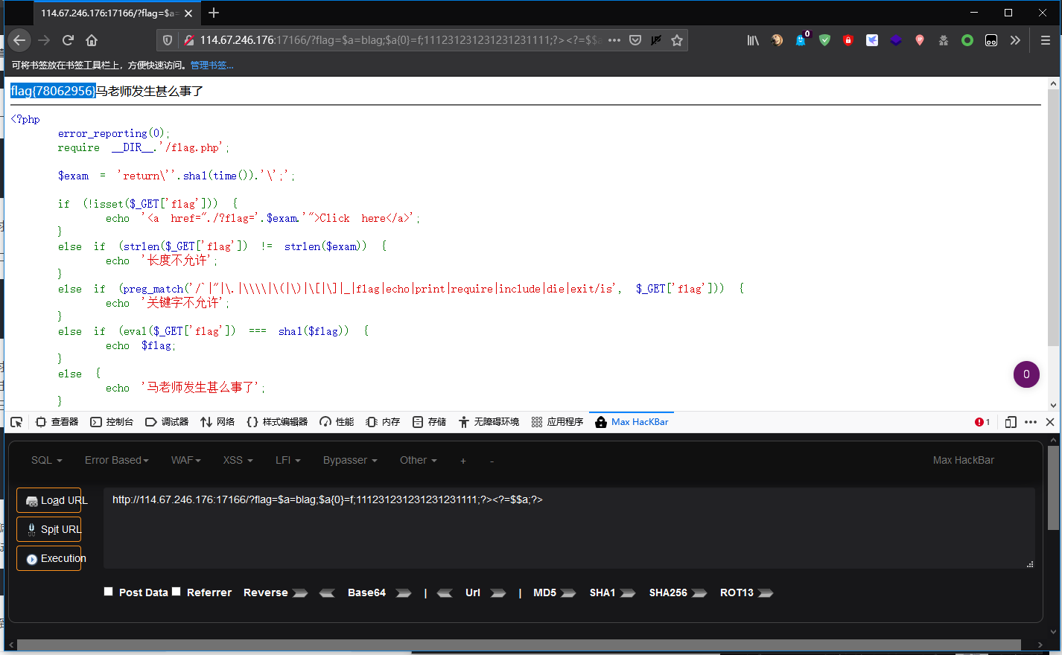Open tracking protection shield in address bar
The image size is (1062, 655).
168,40
